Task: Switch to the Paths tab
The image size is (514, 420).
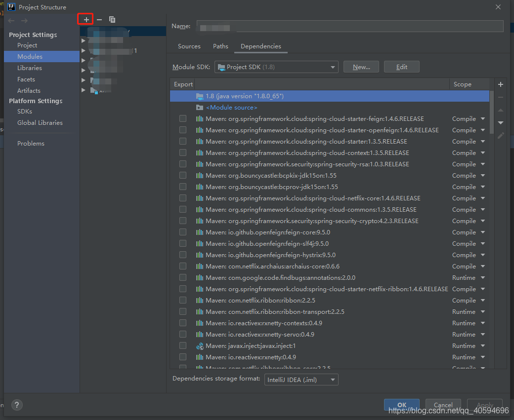Action: [x=220, y=46]
